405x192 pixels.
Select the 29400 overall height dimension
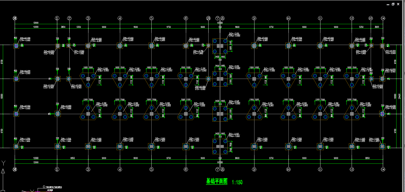click(400, 96)
